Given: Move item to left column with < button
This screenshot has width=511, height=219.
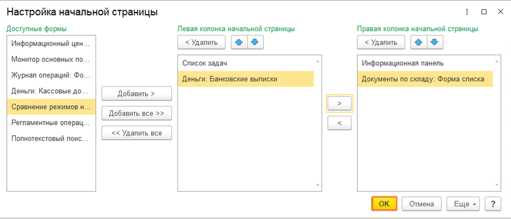Looking at the screenshot, I should tap(339, 123).
